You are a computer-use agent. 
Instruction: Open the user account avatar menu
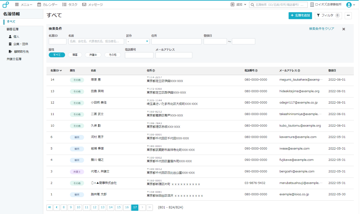(351, 5)
